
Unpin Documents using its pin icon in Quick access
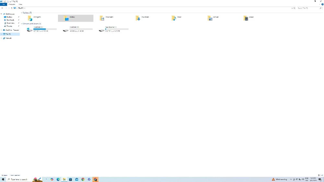(18, 23)
